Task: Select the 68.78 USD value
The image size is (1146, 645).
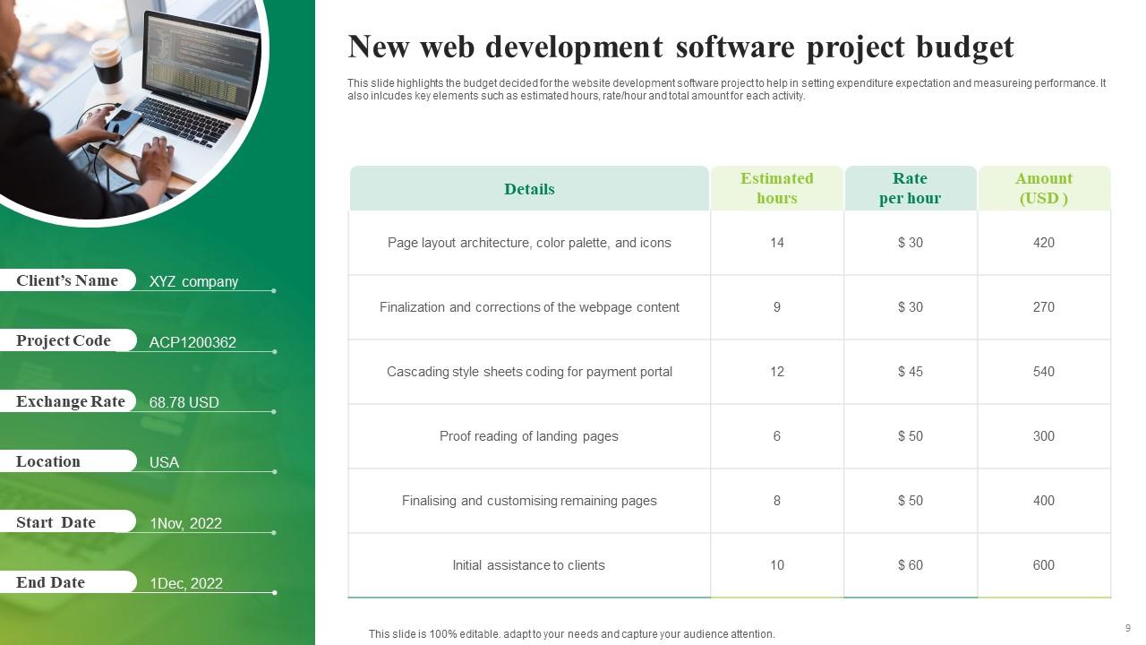Action: pos(184,402)
